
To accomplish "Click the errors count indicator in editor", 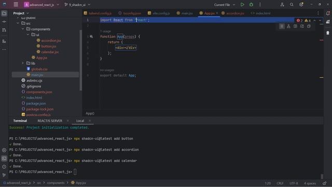I will tap(299, 21).
